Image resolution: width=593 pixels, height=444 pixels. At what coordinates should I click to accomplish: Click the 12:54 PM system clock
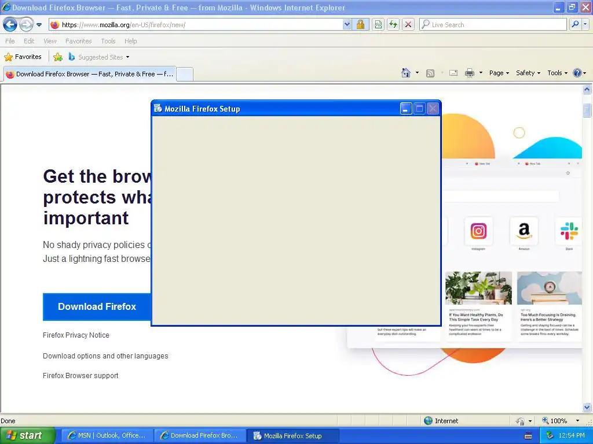tap(572, 435)
